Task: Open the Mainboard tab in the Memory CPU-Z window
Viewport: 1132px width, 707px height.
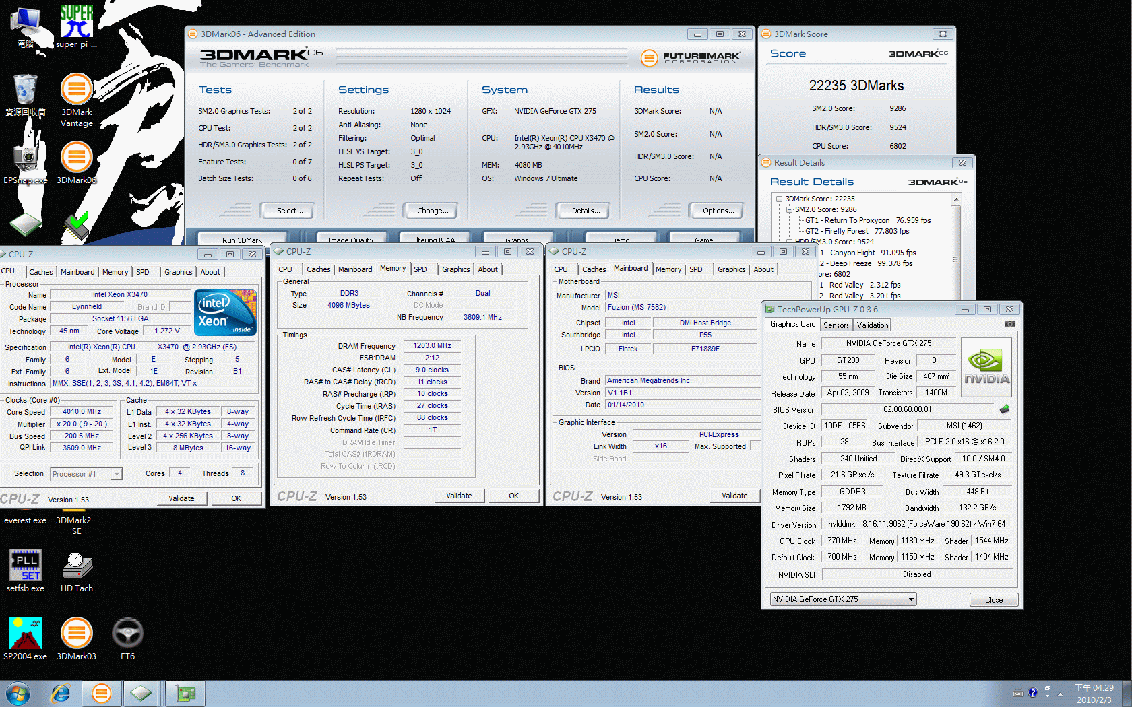Action: (x=355, y=269)
